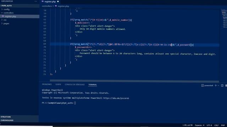
Task: Split the terminal with the split icon
Action: click(222, 85)
